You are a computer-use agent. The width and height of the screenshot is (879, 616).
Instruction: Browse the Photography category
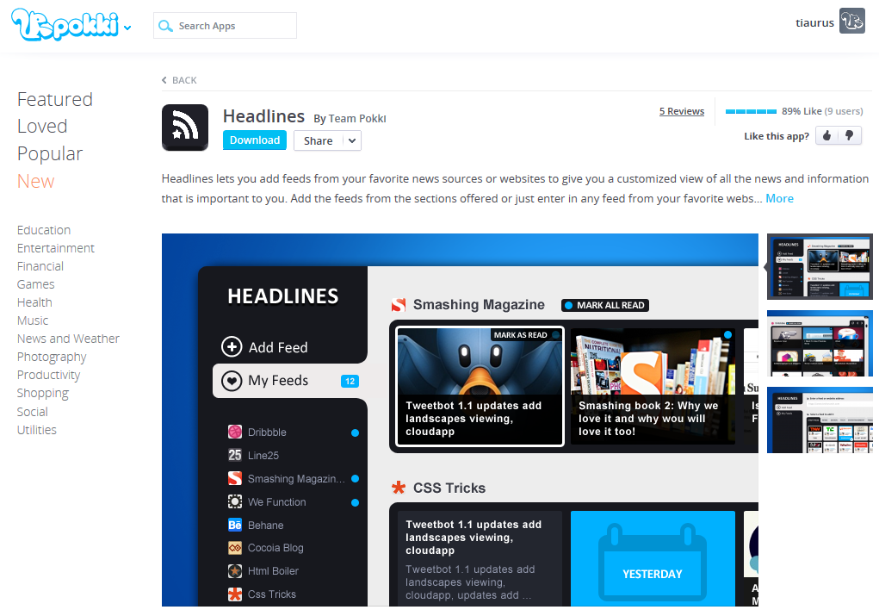click(52, 357)
